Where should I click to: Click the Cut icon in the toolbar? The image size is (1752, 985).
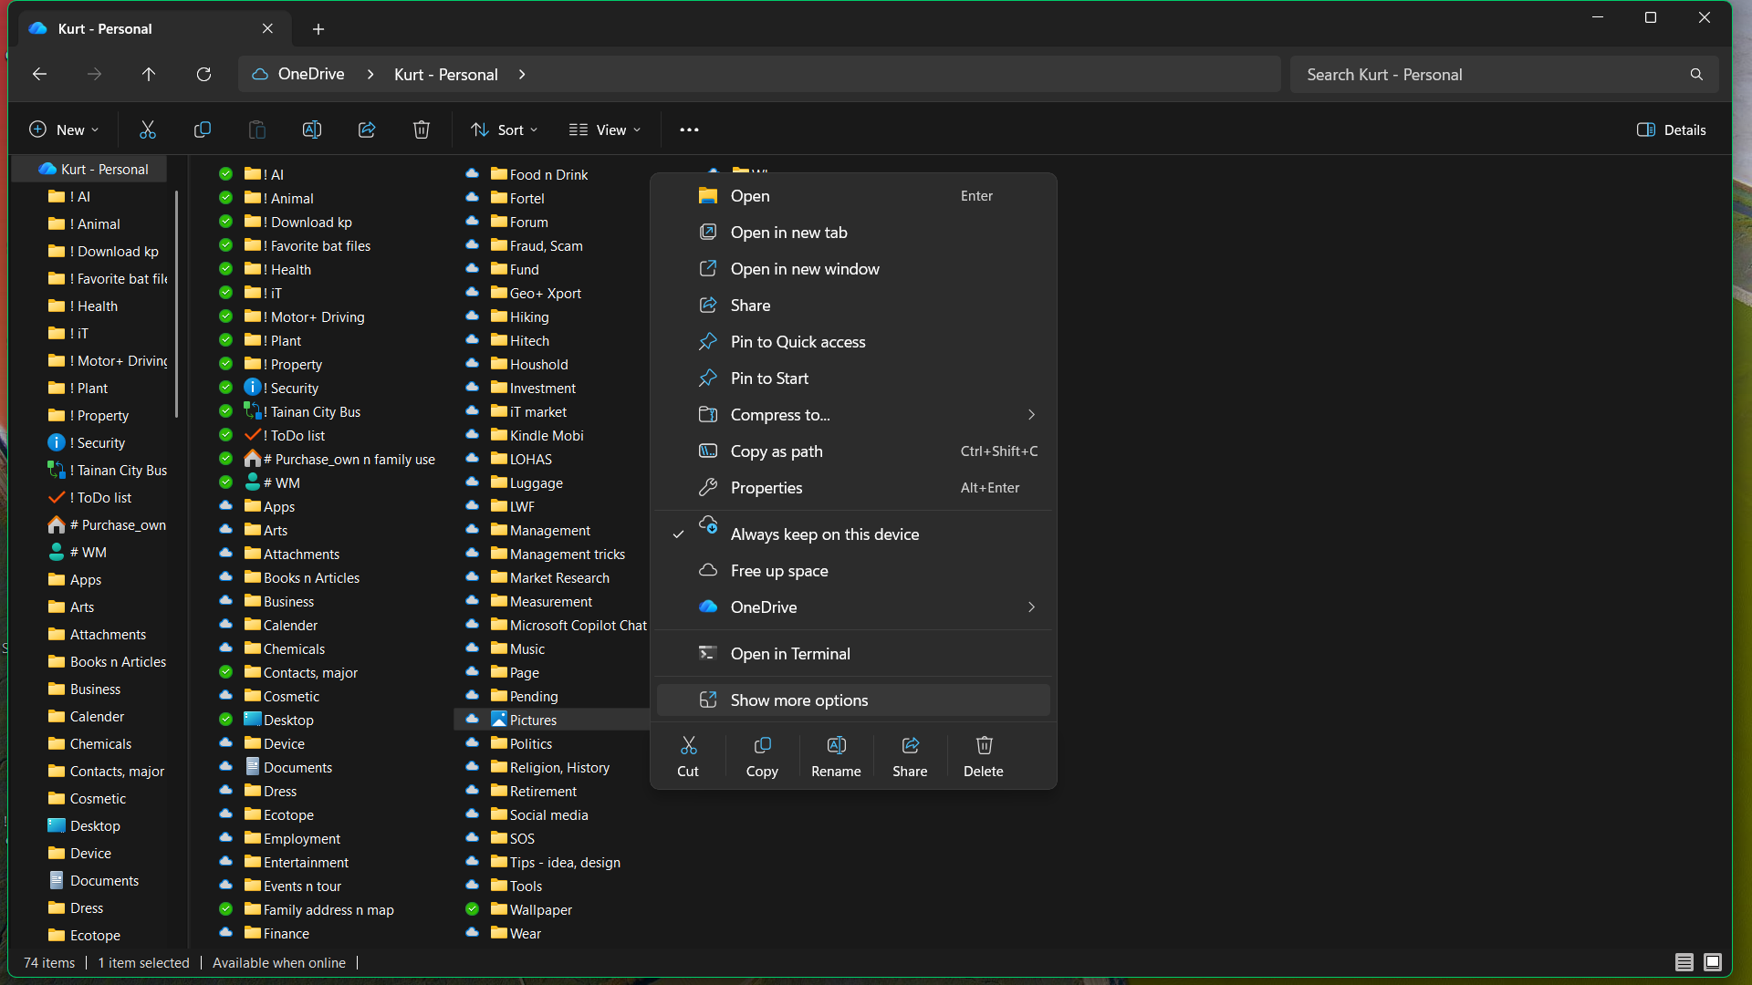[148, 130]
